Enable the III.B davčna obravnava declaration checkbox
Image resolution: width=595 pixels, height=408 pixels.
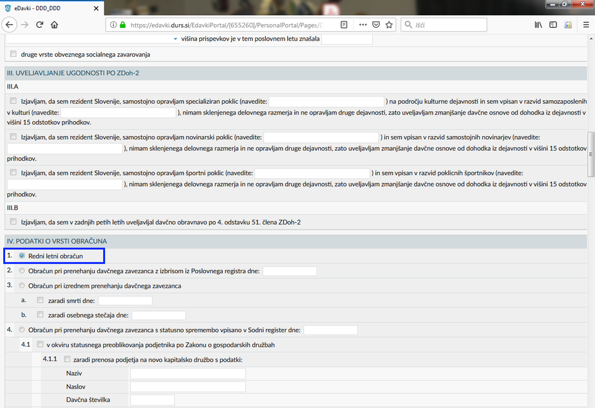13,221
